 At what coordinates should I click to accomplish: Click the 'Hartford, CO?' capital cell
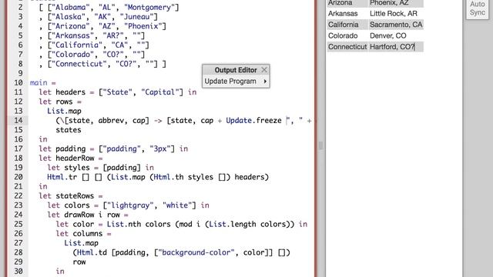pyautogui.click(x=395, y=47)
